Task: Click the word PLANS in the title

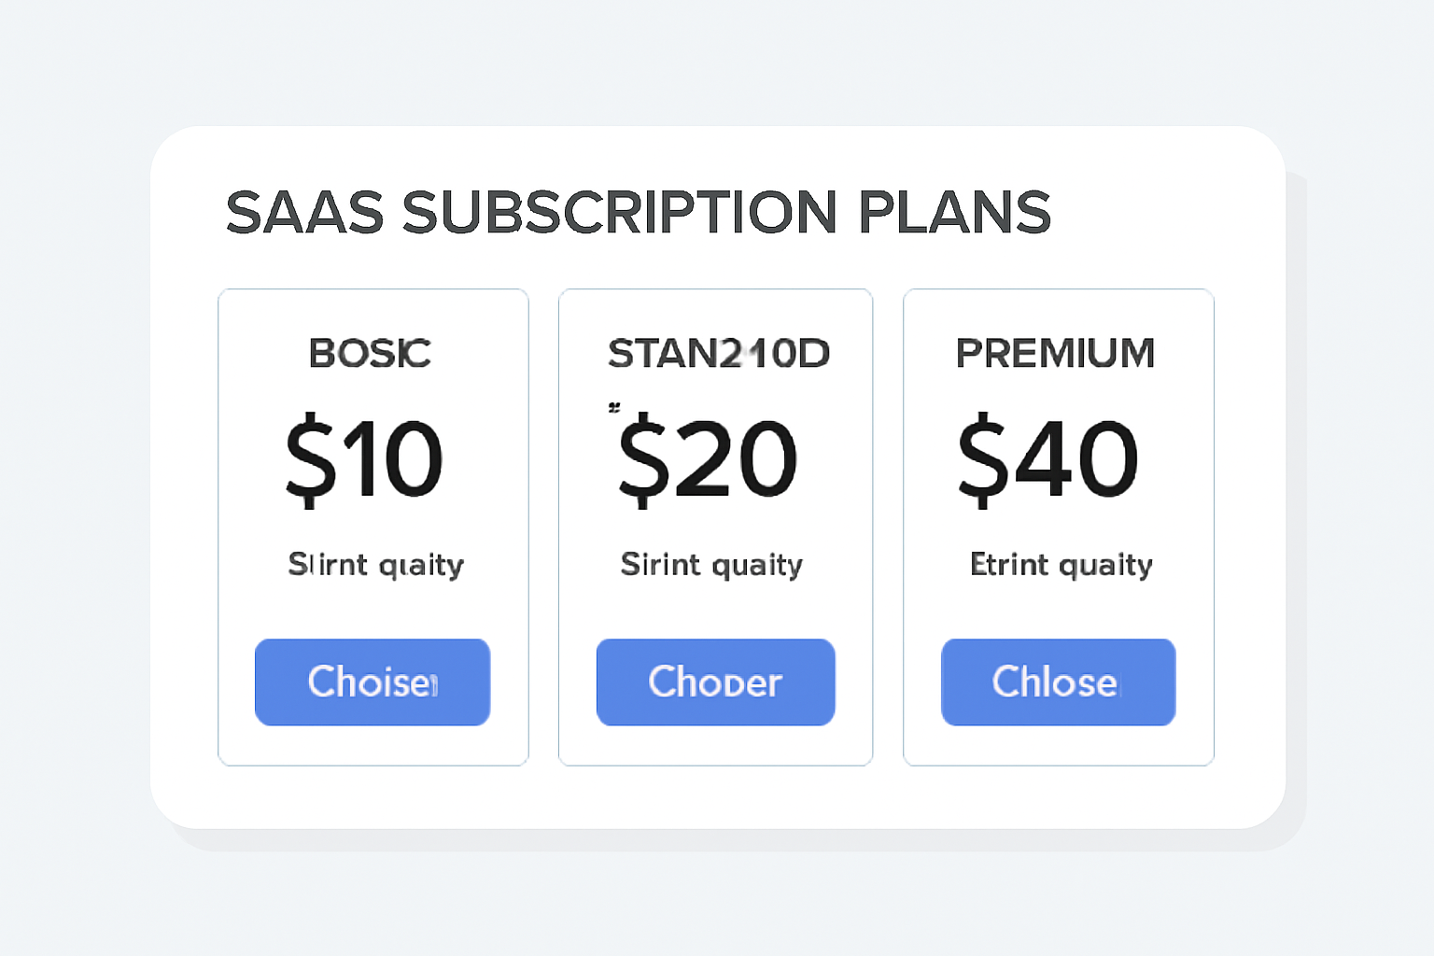Action: click(954, 212)
